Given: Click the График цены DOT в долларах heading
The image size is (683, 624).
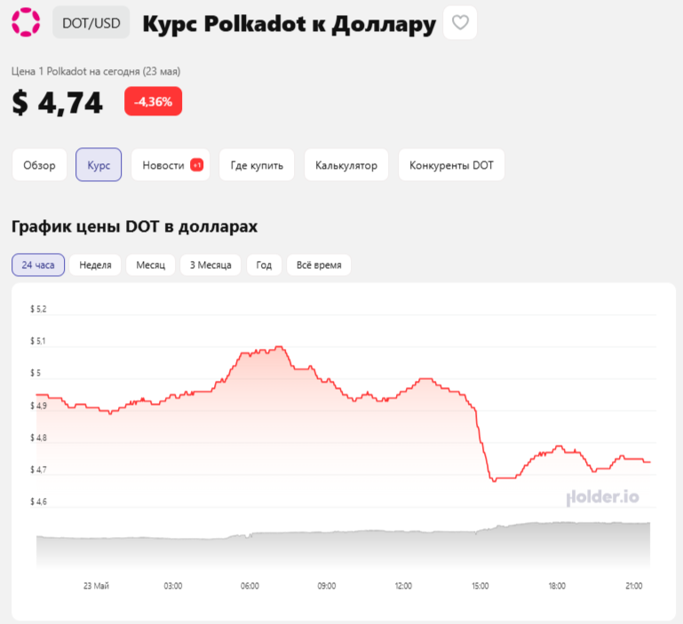Looking at the screenshot, I should click(x=134, y=226).
